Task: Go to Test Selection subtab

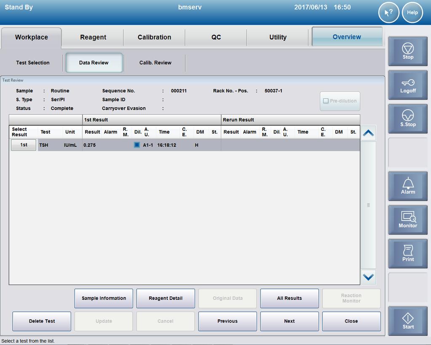Action: (x=33, y=63)
